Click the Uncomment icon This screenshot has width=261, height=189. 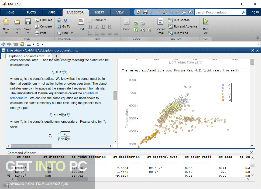pyautogui.click(x=142, y=23)
